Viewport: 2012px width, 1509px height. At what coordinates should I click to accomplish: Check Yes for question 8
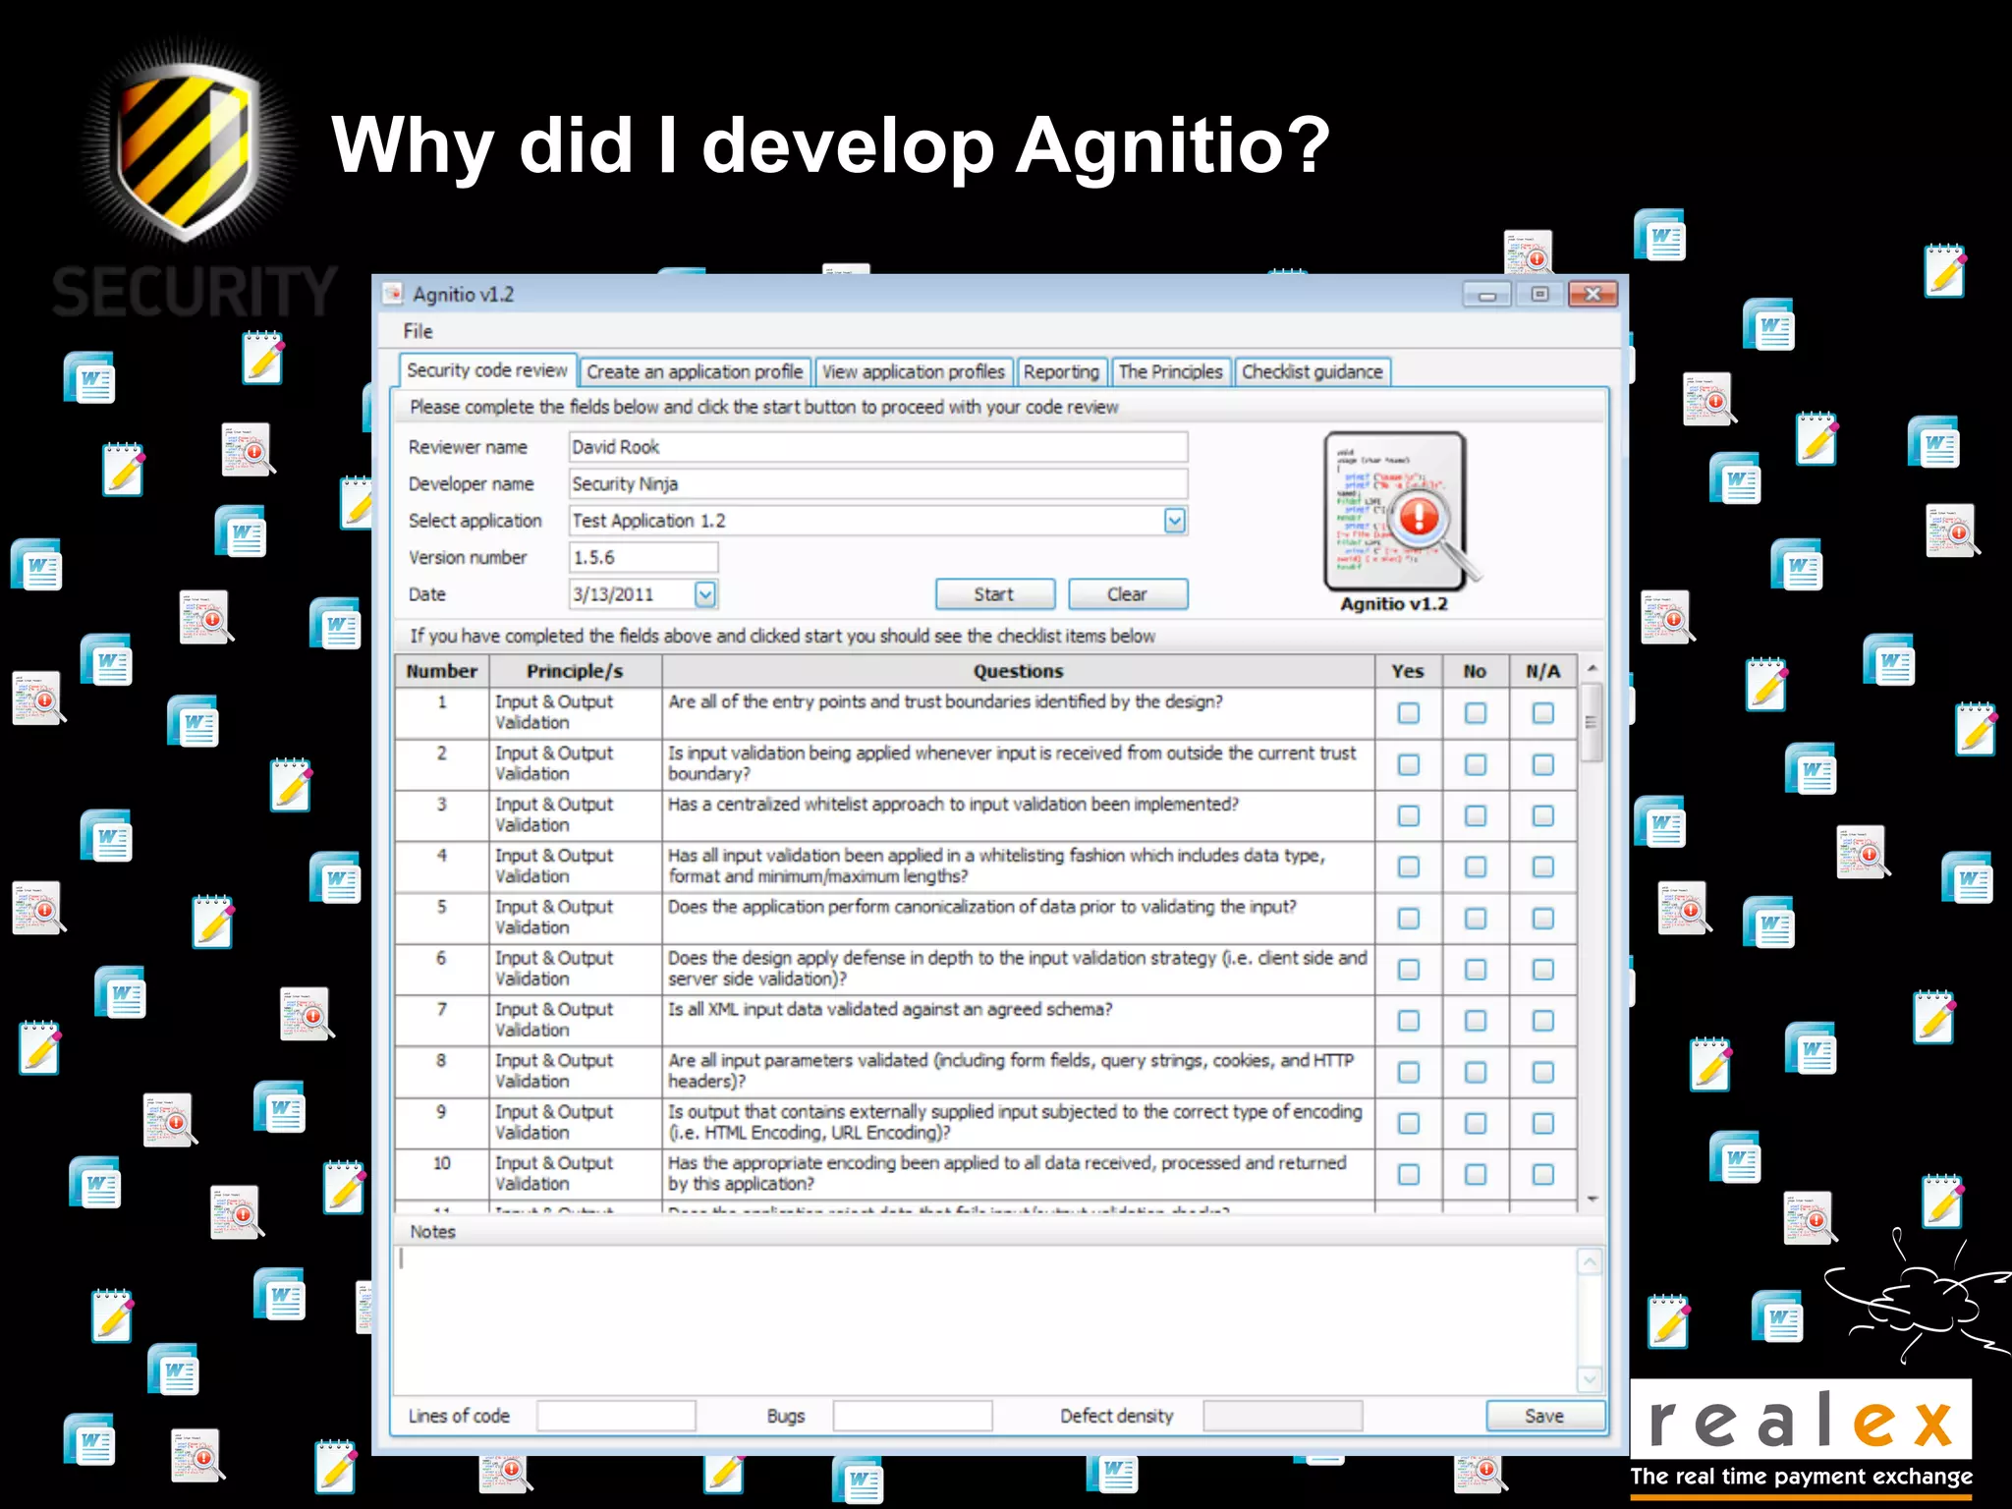tap(1409, 1072)
